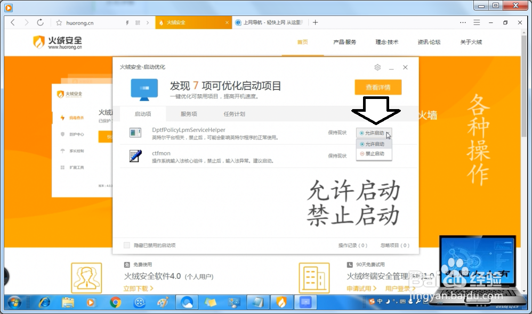
Task: Click the lightning speed-mode icon in the address bar
Action: pyautogui.click(x=127, y=23)
